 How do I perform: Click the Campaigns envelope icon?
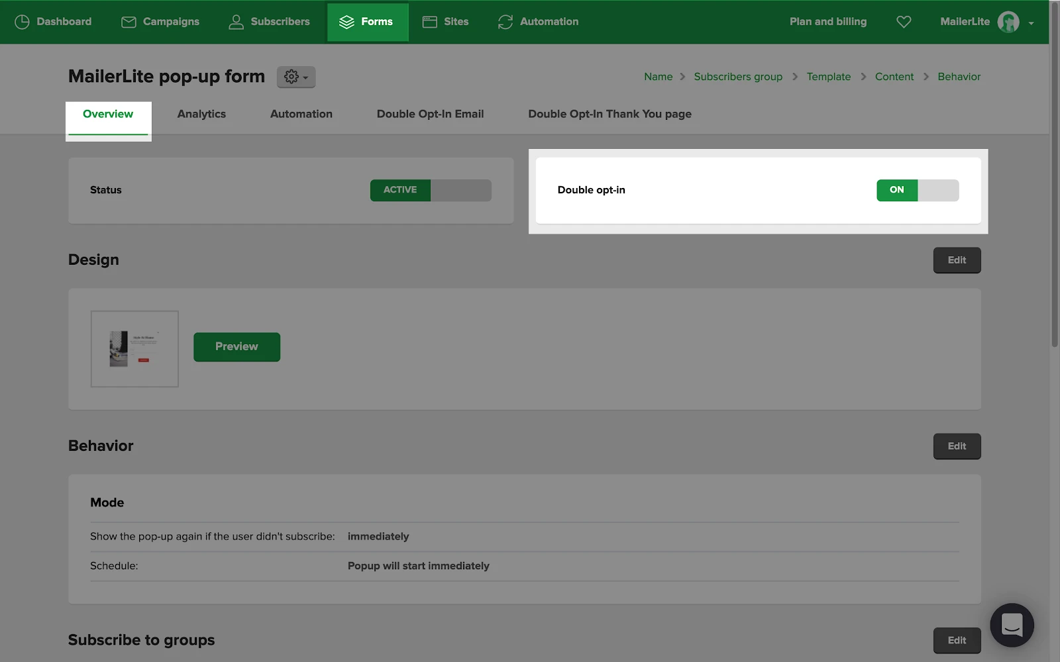tap(129, 22)
